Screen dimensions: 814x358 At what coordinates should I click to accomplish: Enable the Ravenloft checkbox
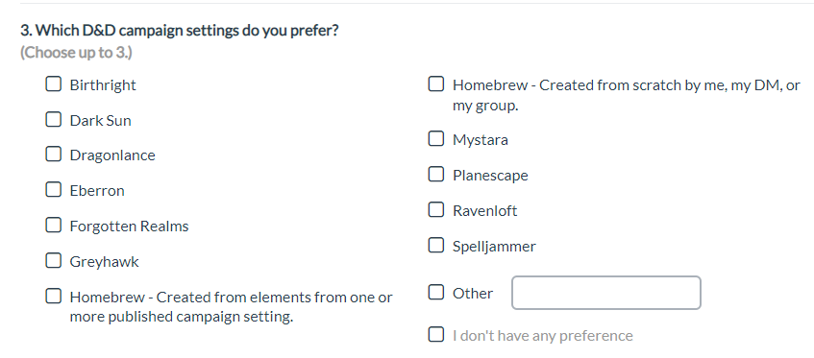[436, 210]
